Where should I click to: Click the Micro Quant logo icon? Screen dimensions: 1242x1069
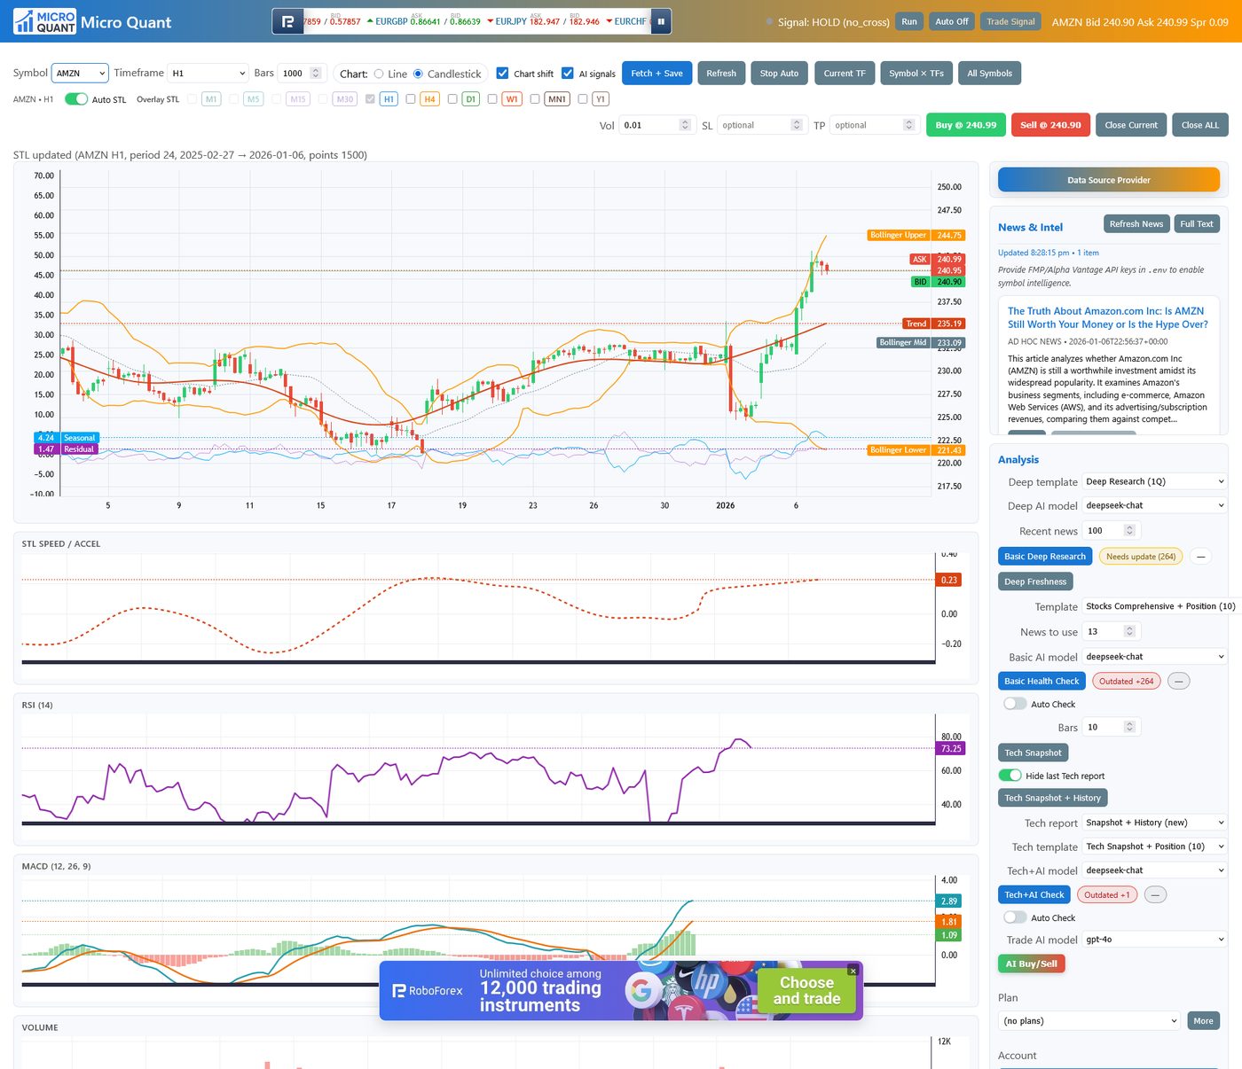[x=45, y=22]
